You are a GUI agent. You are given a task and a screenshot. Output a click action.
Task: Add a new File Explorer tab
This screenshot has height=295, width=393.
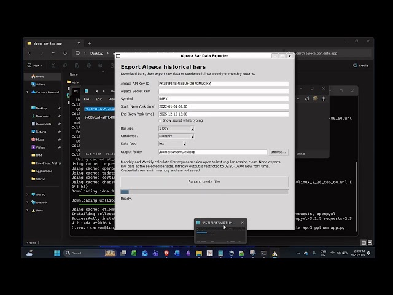tap(90, 44)
